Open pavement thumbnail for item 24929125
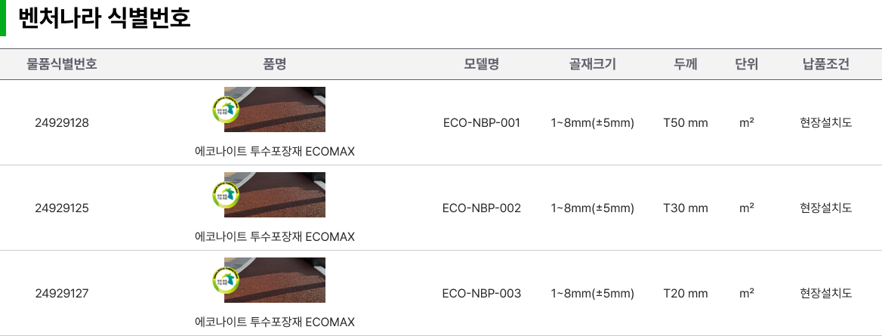This screenshot has width=882, height=336. tap(275, 195)
